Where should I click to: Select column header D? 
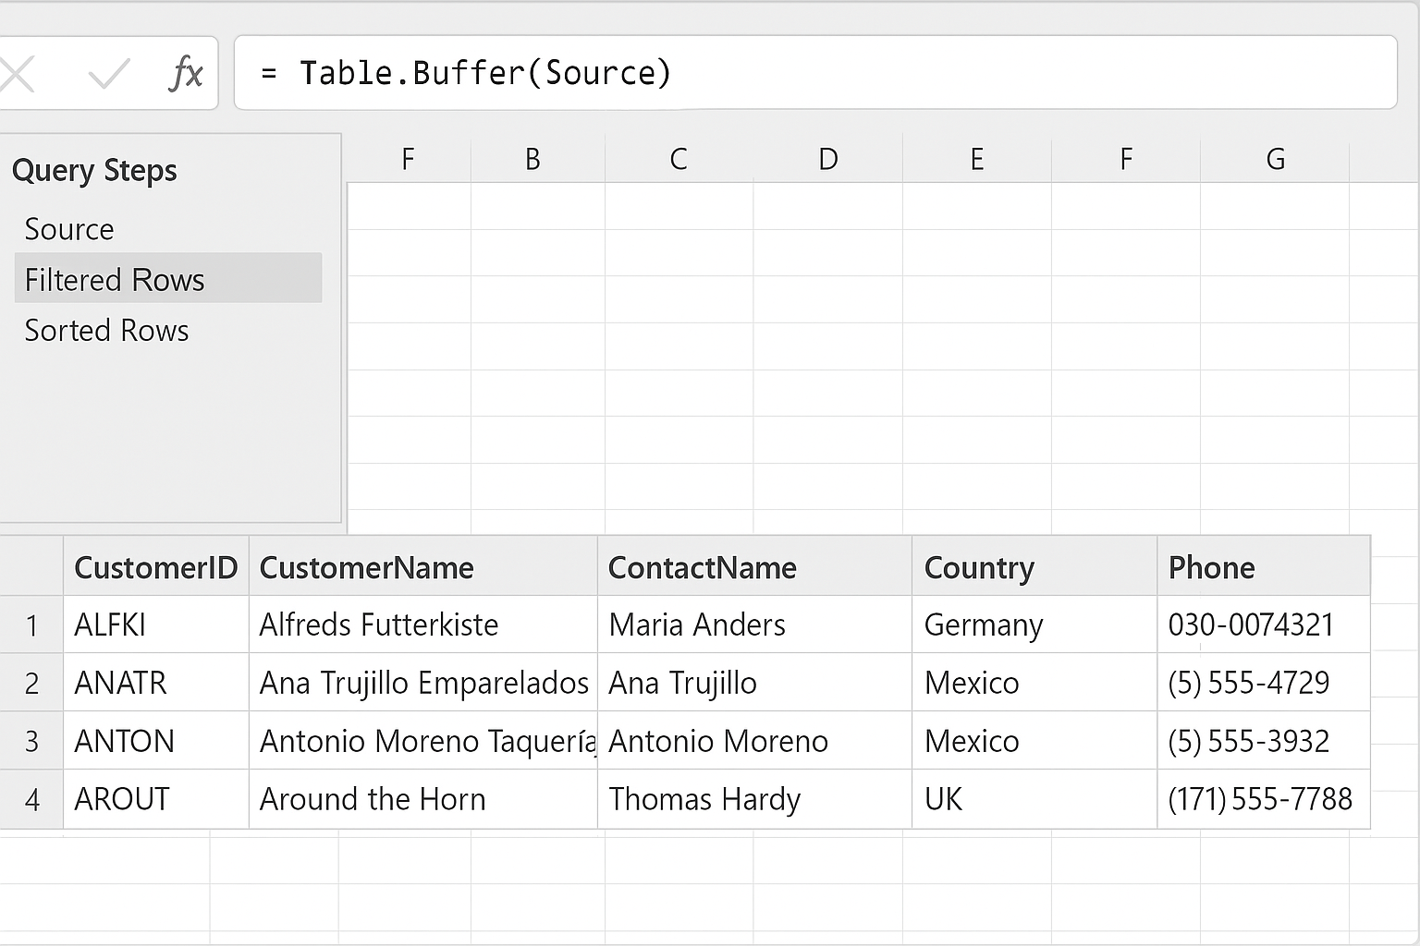pos(828,159)
